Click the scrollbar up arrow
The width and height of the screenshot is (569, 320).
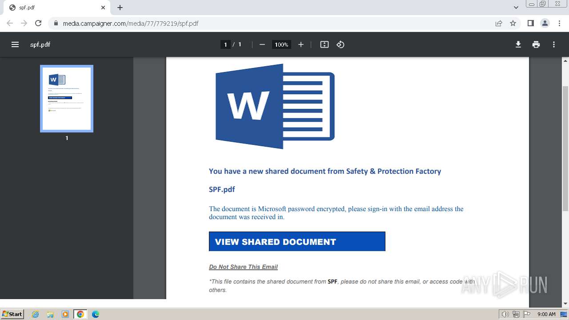565,60
